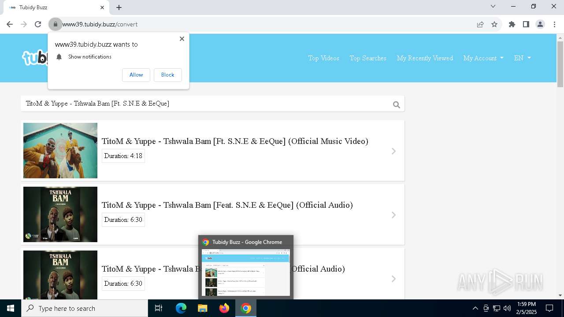The height and width of the screenshot is (317, 564).
Task: Dismiss the notification permission popup
Action: (182, 39)
